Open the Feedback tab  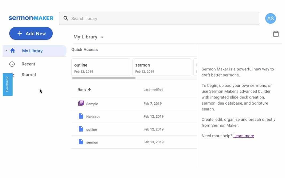pyautogui.click(x=7, y=84)
